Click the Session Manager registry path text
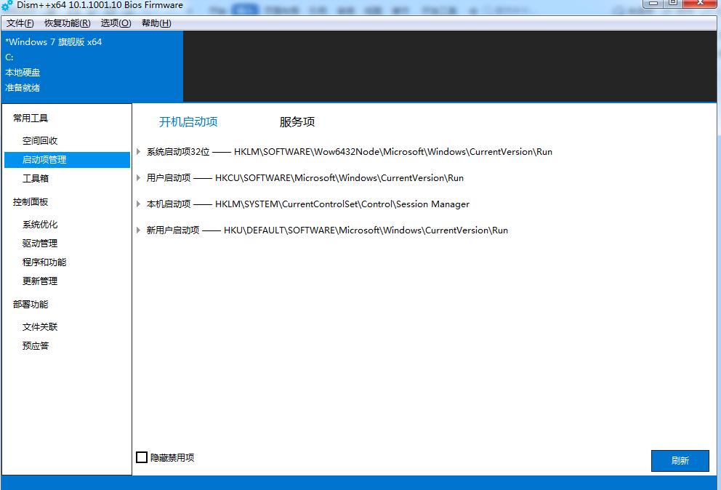 tap(342, 204)
